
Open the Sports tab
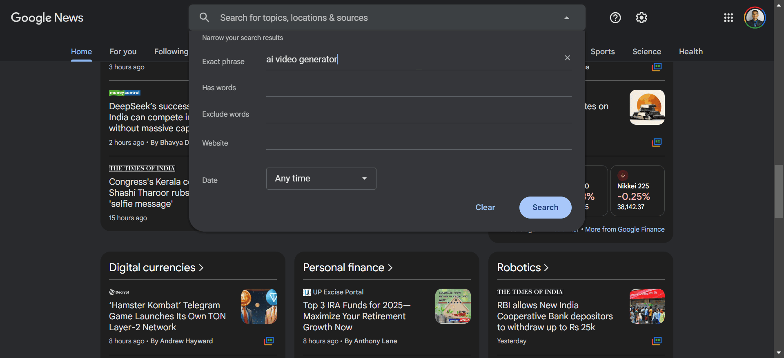click(x=602, y=51)
